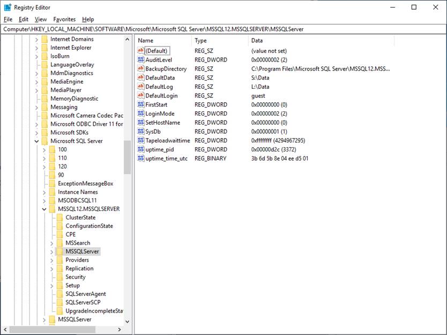
Task: Click the DWORD icon next to SetHostName
Action: click(x=140, y=122)
